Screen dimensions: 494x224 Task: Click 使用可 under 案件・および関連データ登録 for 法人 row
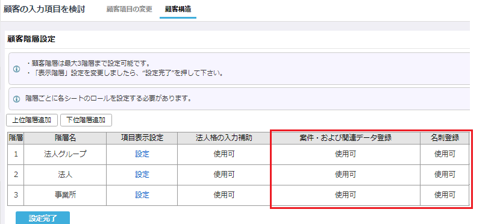click(346, 174)
